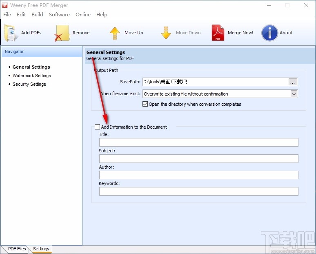Click the Merge Now red PDF icon
316x254 pixels.
point(218,33)
